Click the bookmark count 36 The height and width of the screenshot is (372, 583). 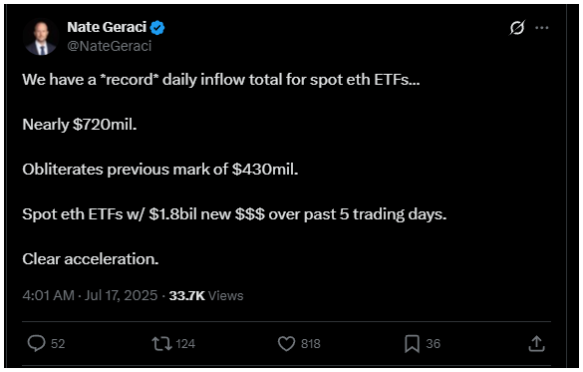[434, 344]
